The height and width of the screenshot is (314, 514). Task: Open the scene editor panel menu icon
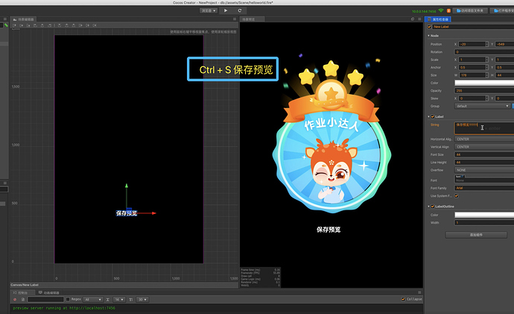click(x=235, y=19)
